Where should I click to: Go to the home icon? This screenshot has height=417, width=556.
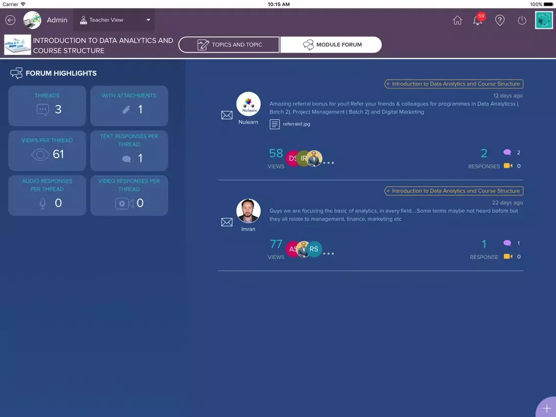[x=458, y=20]
